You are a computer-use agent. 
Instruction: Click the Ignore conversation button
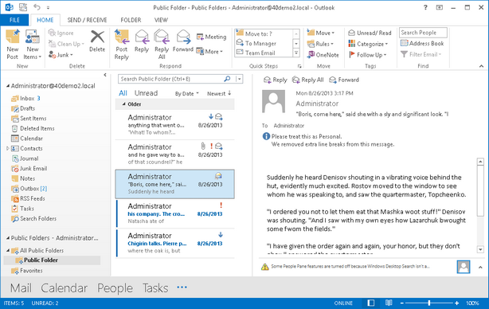click(x=61, y=33)
